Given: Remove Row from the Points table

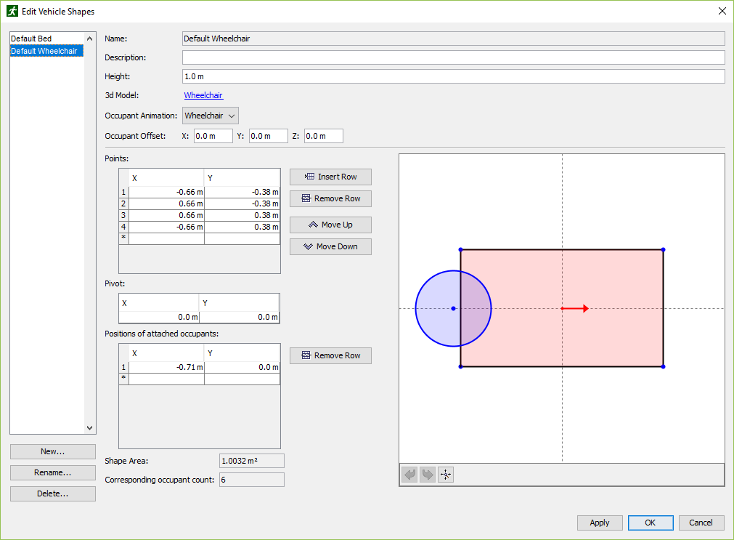Looking at the screenshot, I should pyautogui.click(x=330, y=198).
